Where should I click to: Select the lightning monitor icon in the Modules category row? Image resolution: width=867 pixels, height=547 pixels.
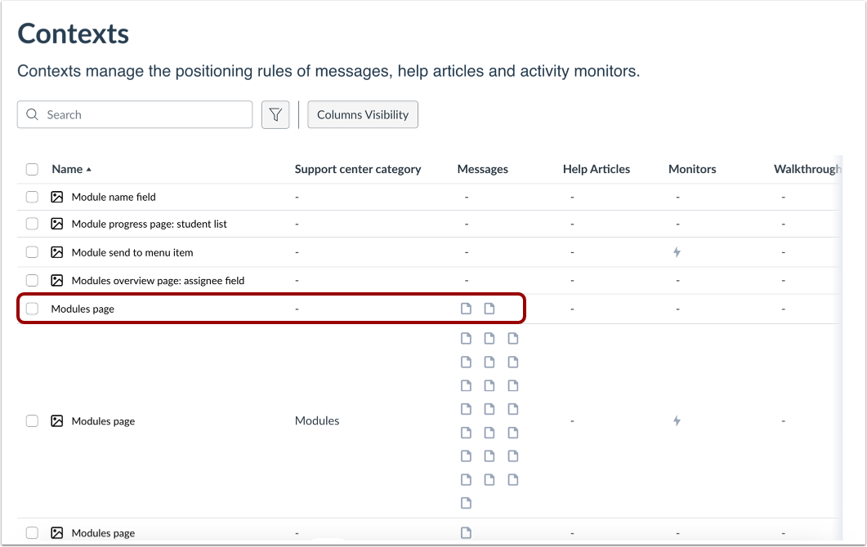point(677,420)
